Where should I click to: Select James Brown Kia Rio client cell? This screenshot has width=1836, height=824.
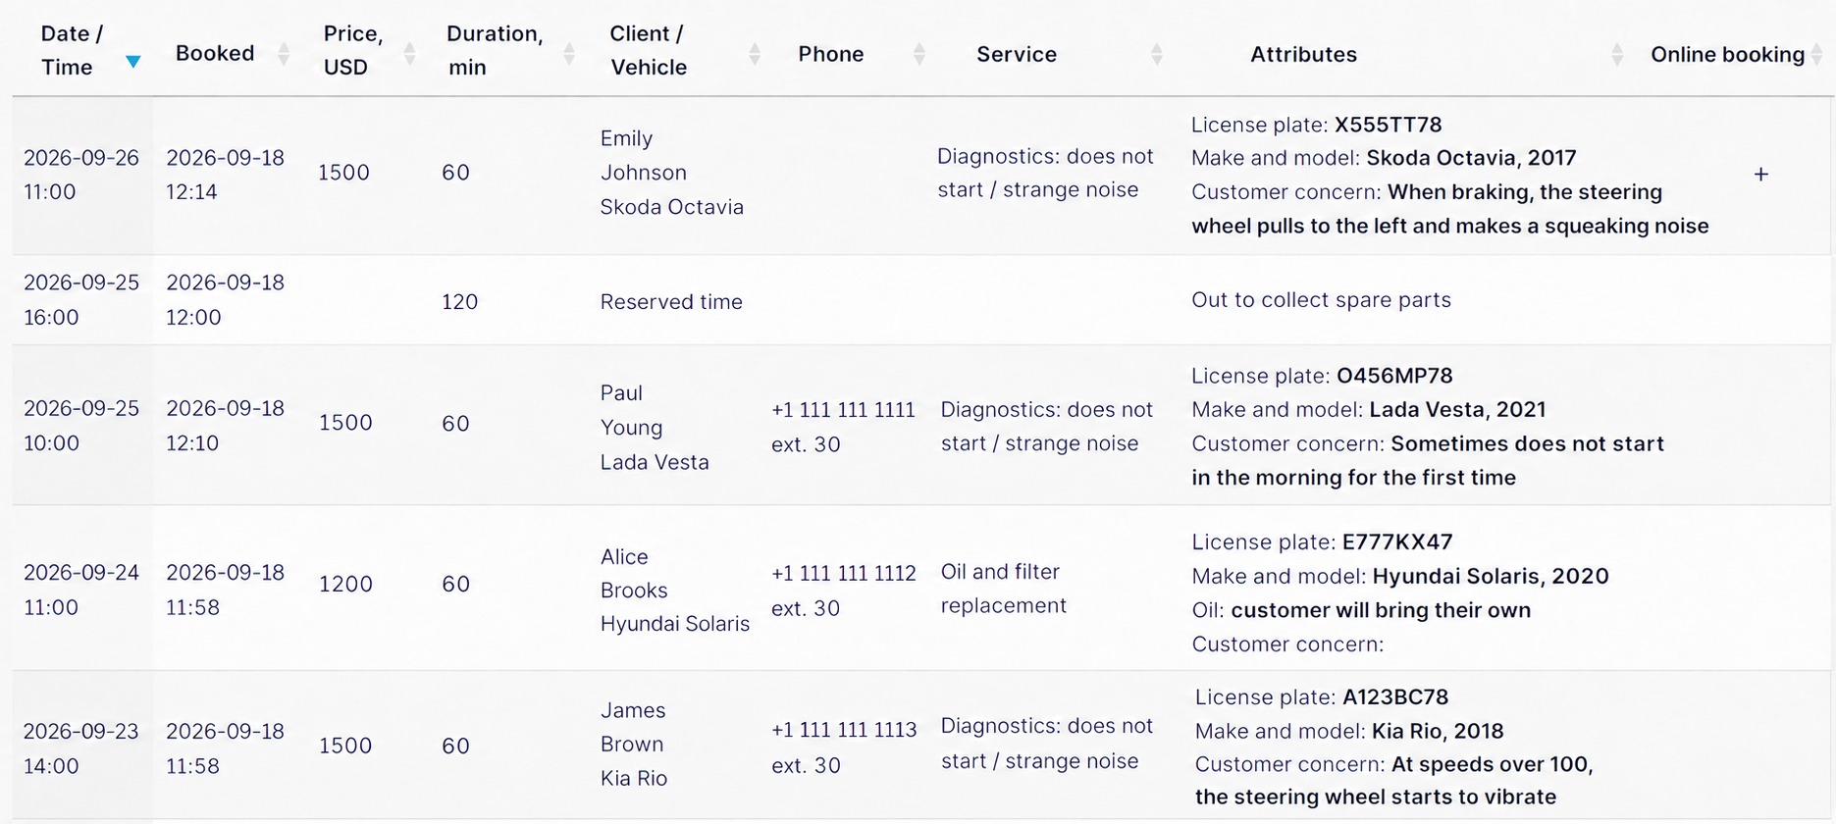point(634,744)
